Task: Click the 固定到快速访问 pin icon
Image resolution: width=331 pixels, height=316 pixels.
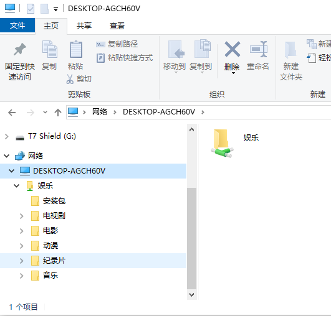Action: tap(20, 49)
